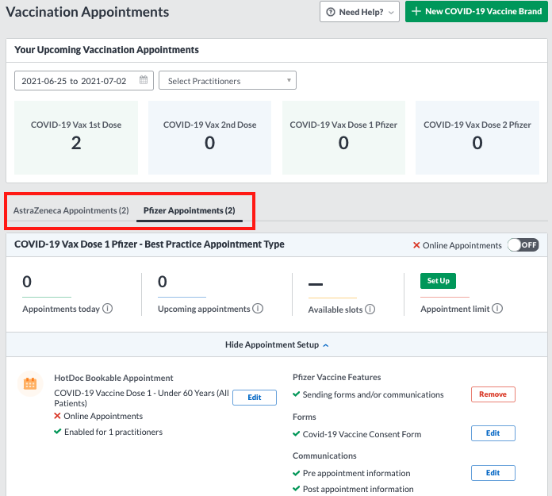The width and height of the screenshot is (552, 496).
Task: Edit the Pre appointment information communications
Action: pyautogui.click(x=493, y=473)
